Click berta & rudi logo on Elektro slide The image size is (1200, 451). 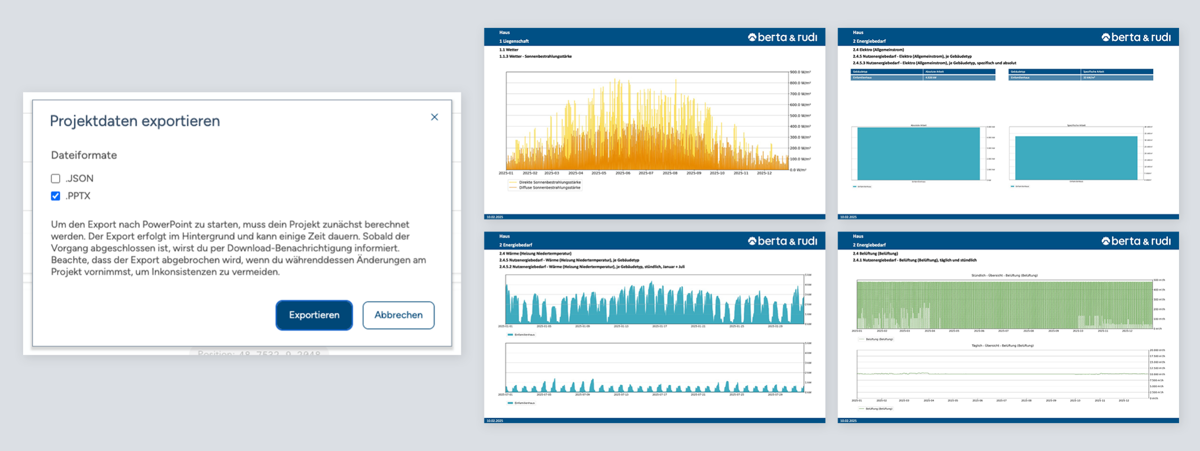[x=1136, y=37]
